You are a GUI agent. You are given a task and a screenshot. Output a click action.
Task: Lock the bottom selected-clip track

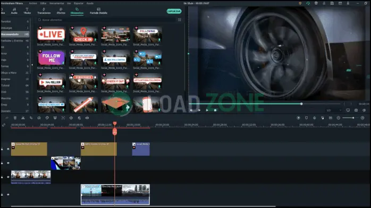(x=2, y=195)
